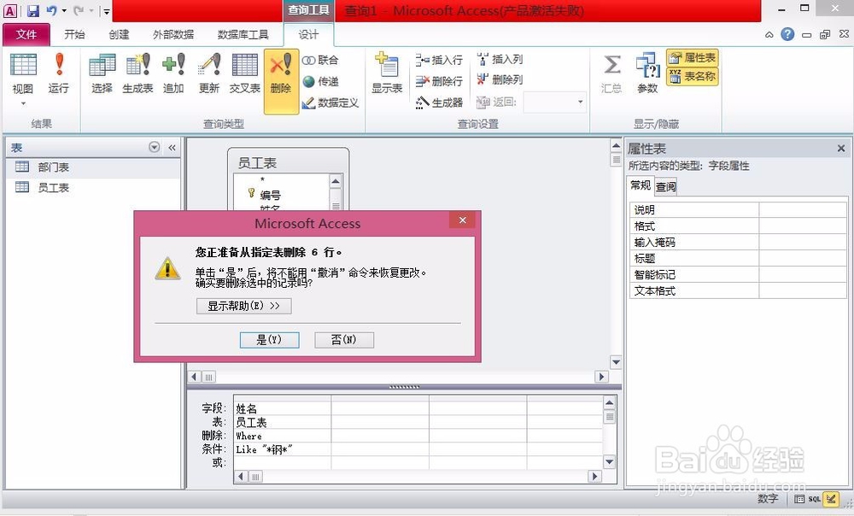This screenshot has width=854, height=516.
Task: Click the Save icon in quick access toolbar
Action: tap(33, 10)
